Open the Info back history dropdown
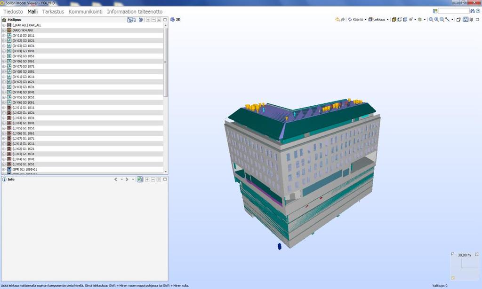 (121, 179)
